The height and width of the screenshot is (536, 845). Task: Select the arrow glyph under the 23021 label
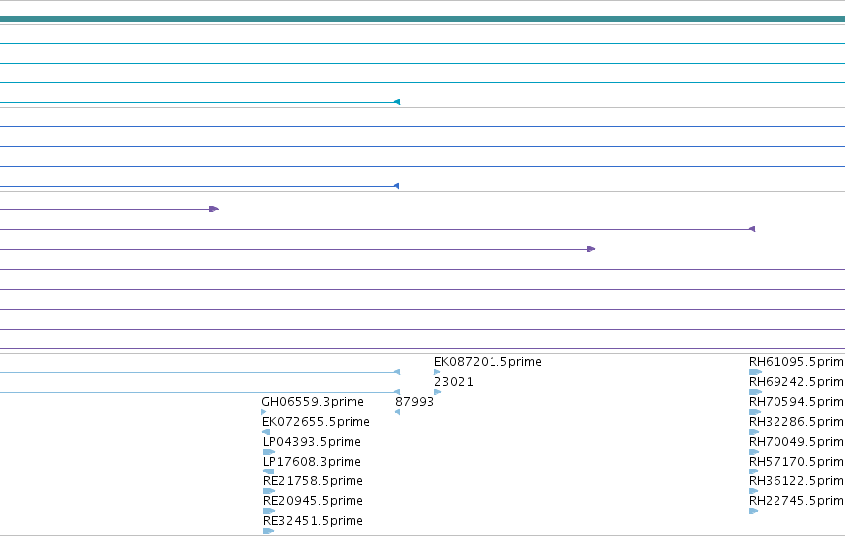pos(438,392)
